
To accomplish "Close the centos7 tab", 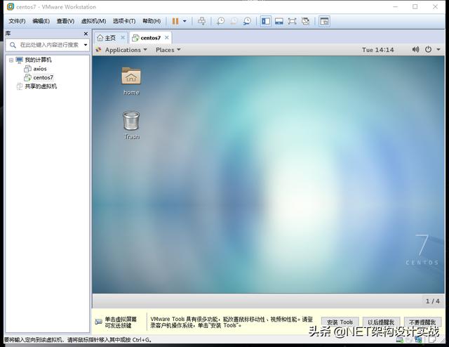I will pyautogui.click(x=167, y=37).
